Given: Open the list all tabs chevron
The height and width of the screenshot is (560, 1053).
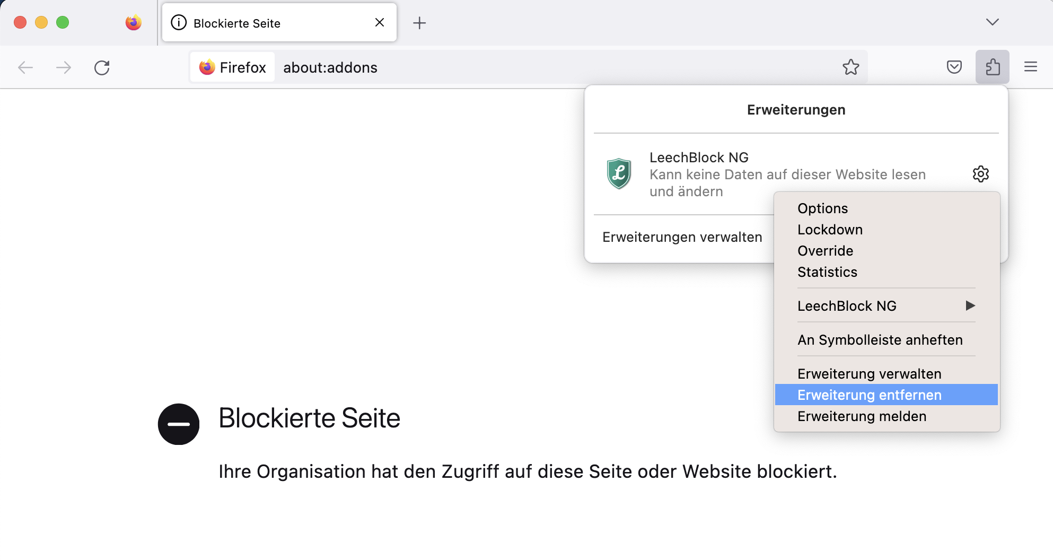Looking at the screenshot, I should click(992, 22).
